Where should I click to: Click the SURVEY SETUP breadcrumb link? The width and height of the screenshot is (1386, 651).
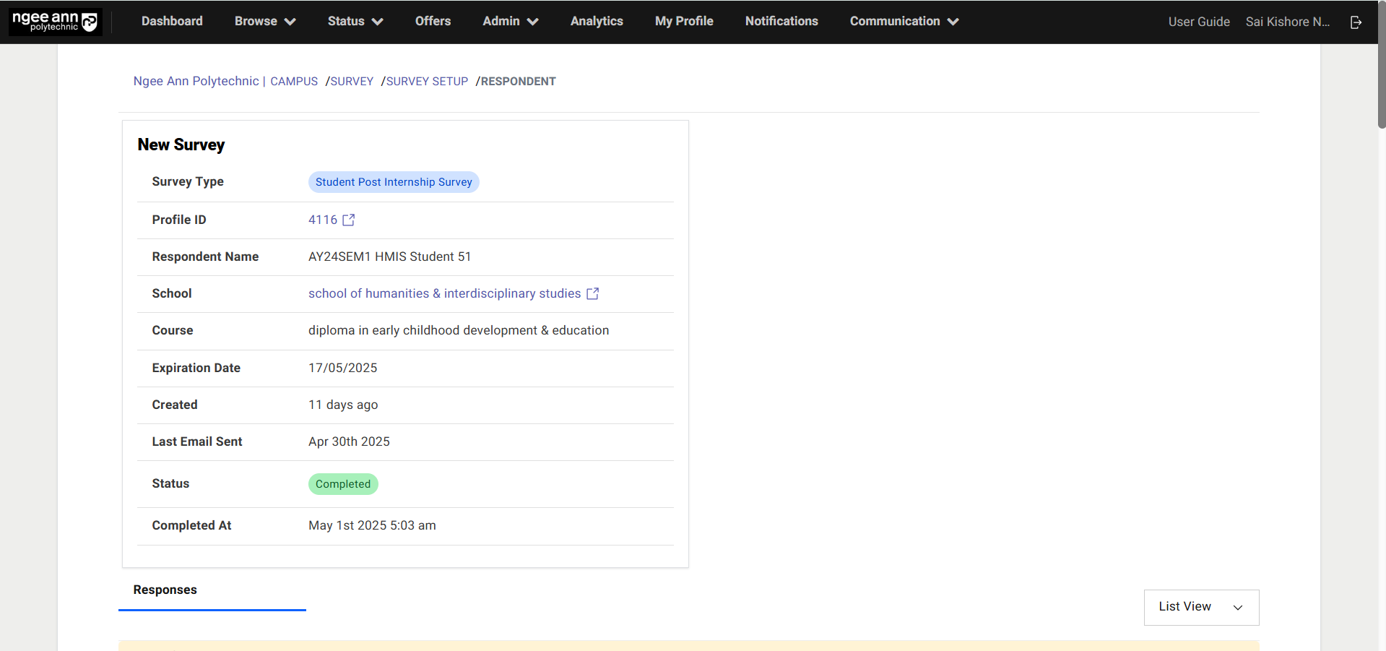pos(426,81)
